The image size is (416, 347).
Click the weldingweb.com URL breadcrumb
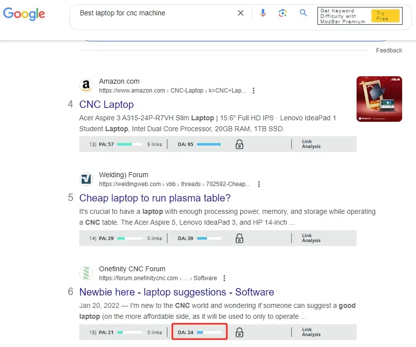click(x=174, y=184)
